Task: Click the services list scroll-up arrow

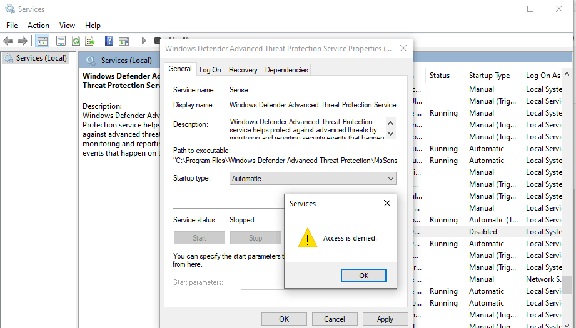Action: (567, 74)
